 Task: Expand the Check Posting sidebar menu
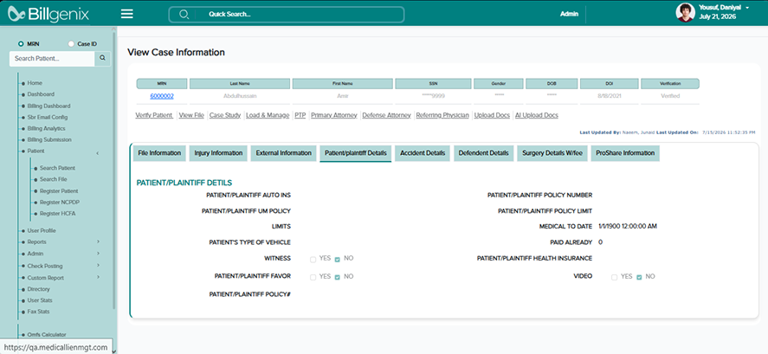tap(98, 266)
